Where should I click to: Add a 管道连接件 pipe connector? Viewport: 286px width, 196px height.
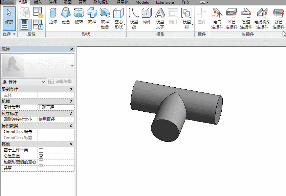pos(246,18)
